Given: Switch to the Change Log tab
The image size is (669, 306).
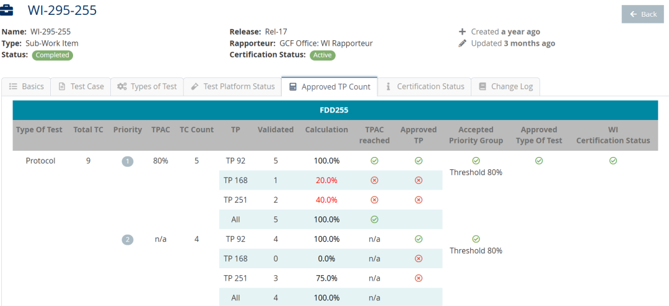Looking at the screenshot, I should click(x=505, y=87).
